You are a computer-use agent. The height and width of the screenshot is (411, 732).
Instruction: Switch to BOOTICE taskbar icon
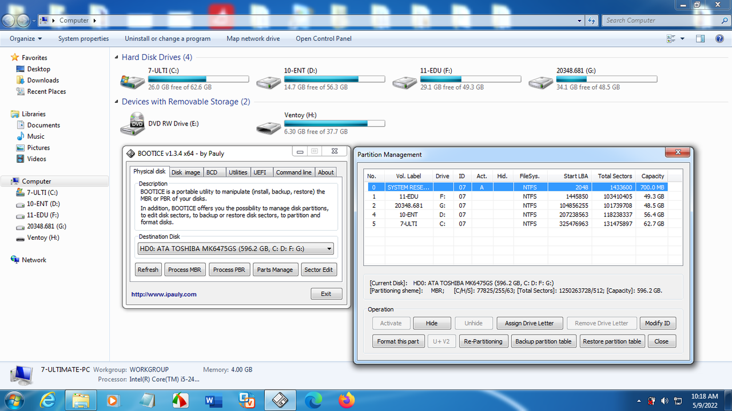coord(280,401)
